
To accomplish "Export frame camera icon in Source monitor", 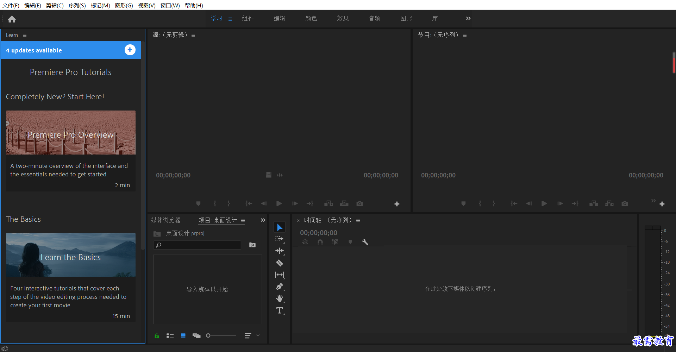I will [359, 203].
